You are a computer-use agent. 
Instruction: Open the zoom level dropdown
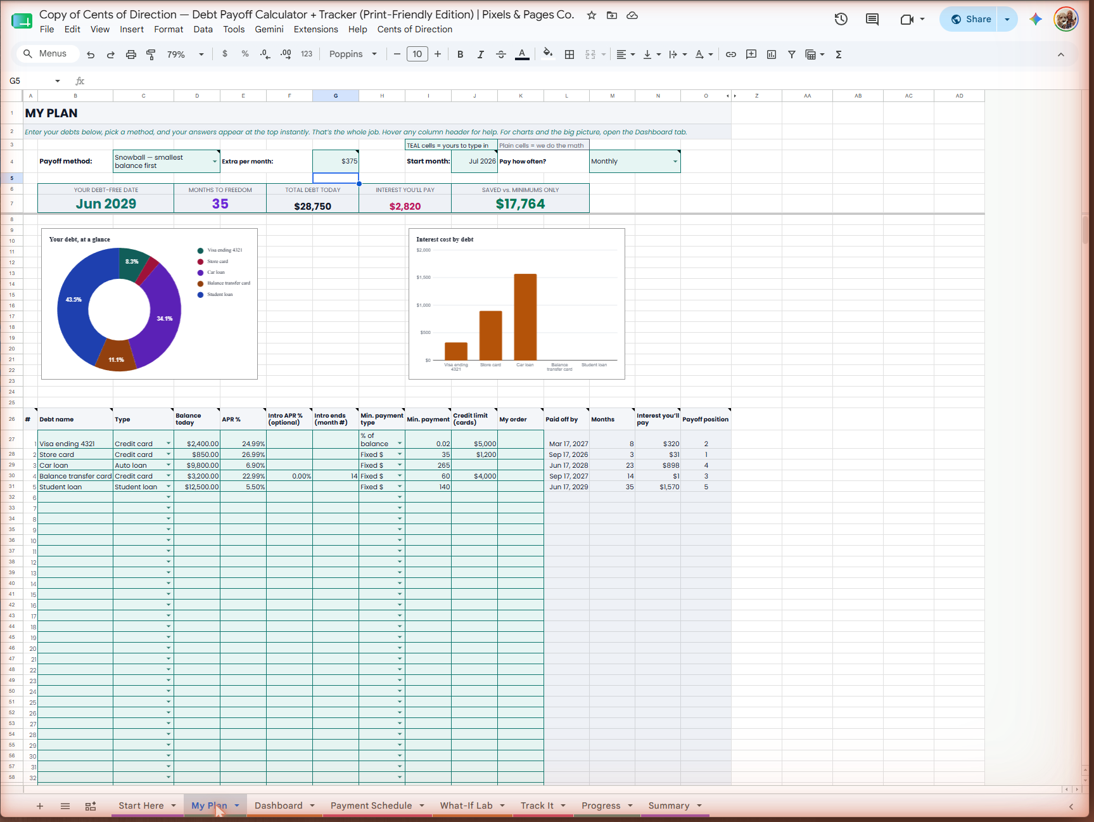pyautogui.click(x=185, y=55)
